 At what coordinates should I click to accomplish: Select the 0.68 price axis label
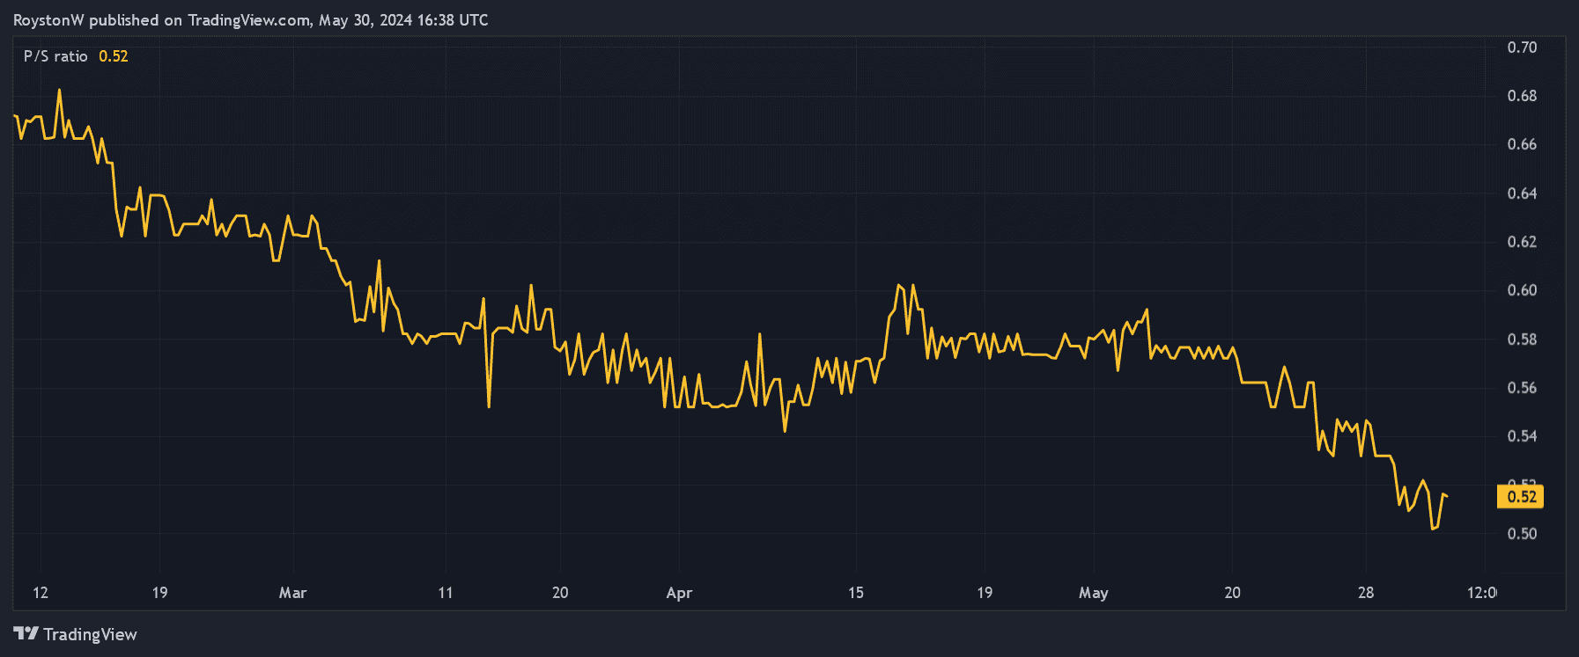coord(1522,96)
